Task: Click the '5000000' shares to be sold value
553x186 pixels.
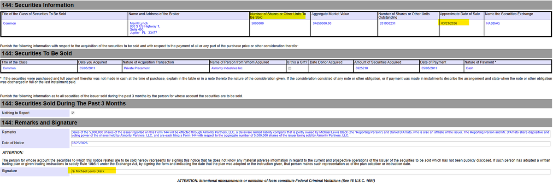Action: pos(258,23)
